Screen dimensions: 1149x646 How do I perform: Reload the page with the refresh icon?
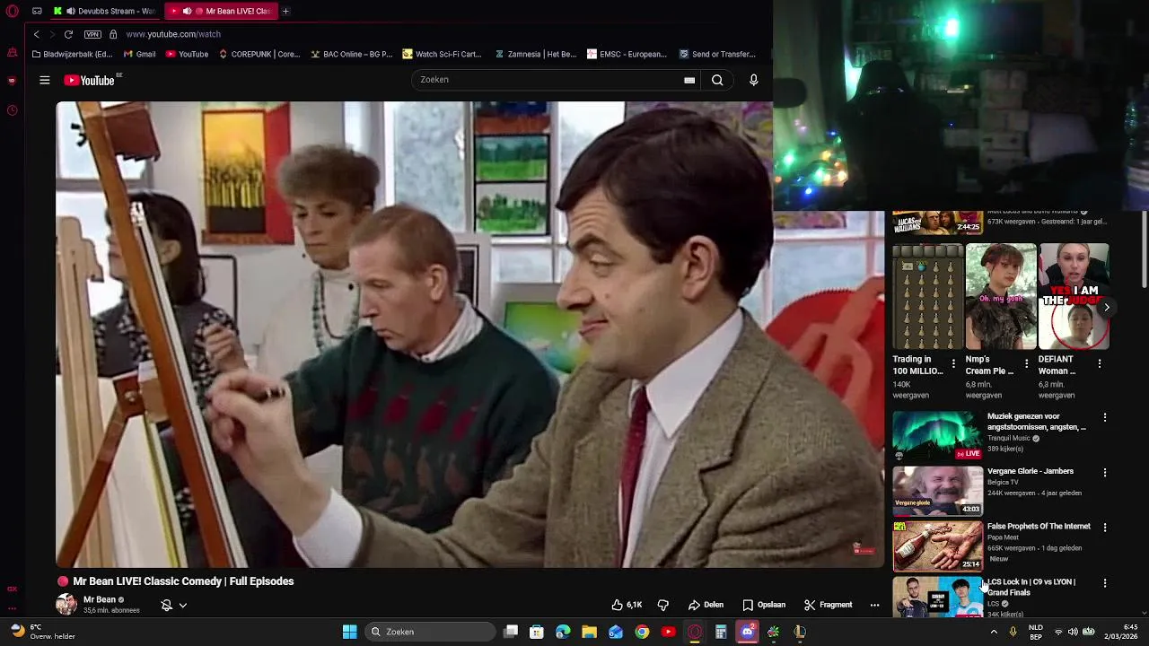pyautogui.click(x=68, y=34)
